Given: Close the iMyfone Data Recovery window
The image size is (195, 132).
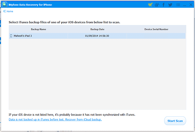Looking at the screenshot, I should point(191,5).
